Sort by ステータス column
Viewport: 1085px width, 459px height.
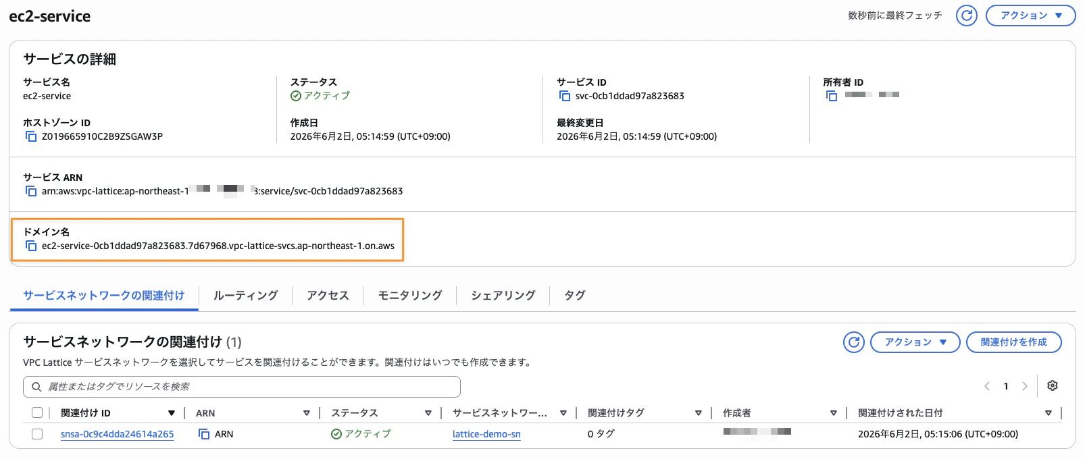pos(428,413)
